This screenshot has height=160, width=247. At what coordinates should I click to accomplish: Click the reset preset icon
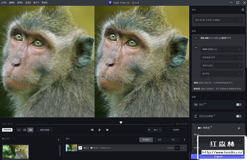coord(243,10)
